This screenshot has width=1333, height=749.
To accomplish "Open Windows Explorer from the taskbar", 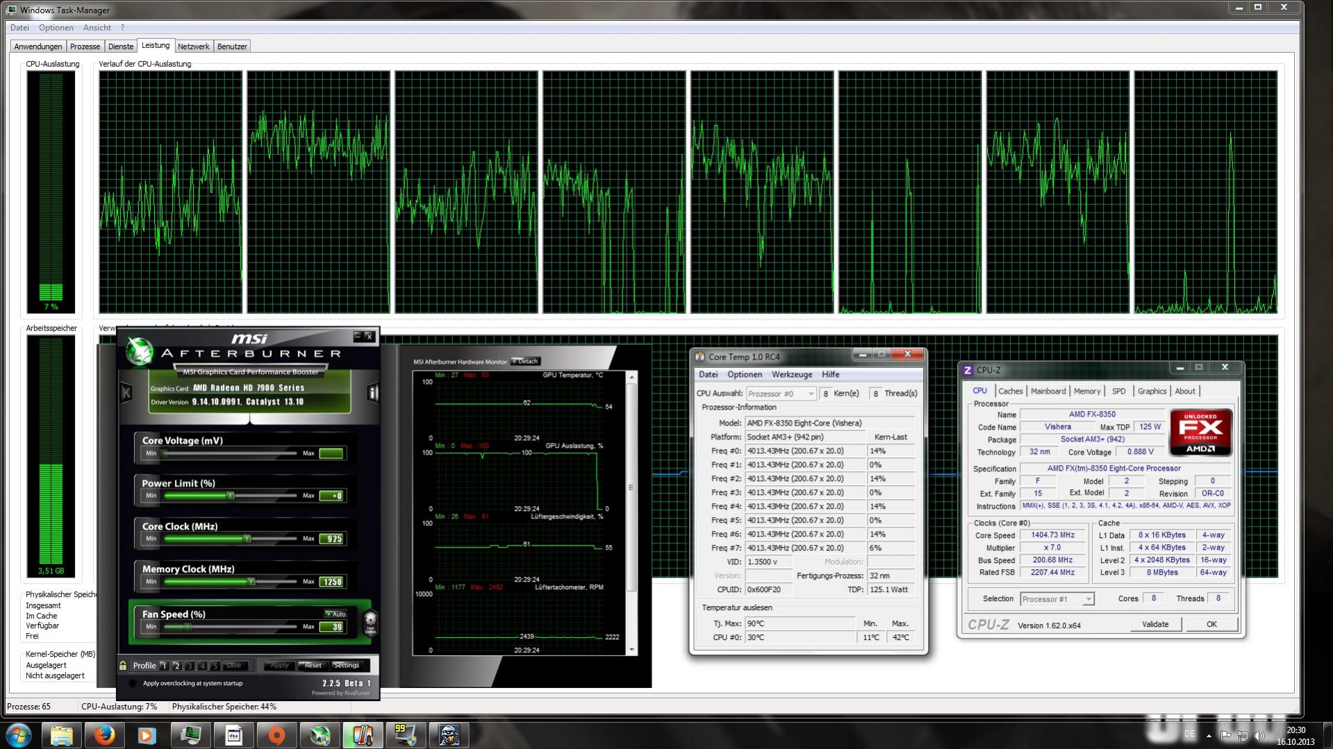I will click(x=62, y=735).
